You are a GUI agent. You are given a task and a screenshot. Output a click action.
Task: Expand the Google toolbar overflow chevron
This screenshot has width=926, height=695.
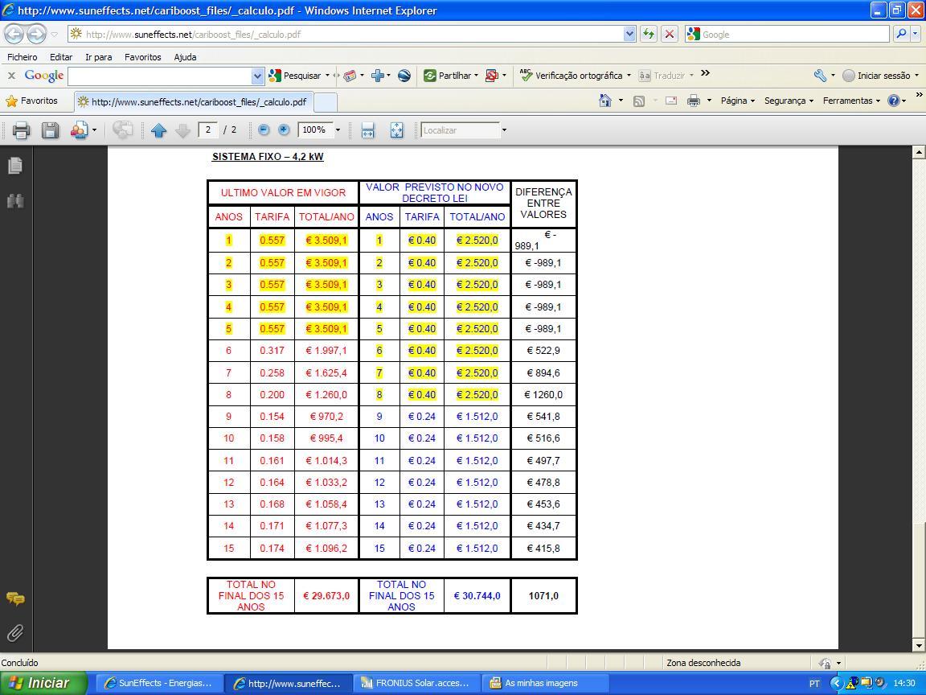[x=705, y=73]
